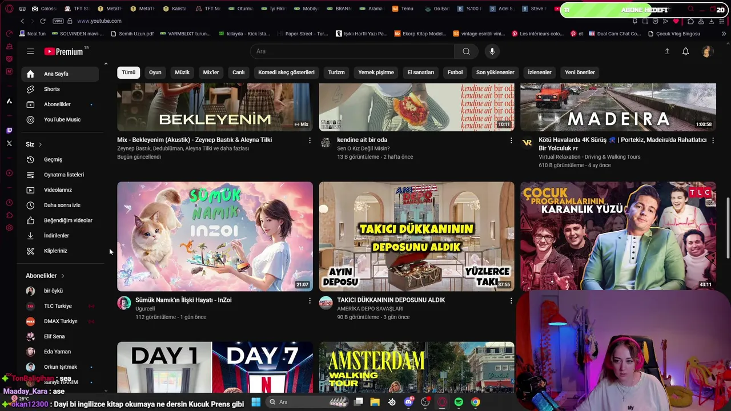Select the Müzik filter chip

pyautogui.click(x=182, y=72)
